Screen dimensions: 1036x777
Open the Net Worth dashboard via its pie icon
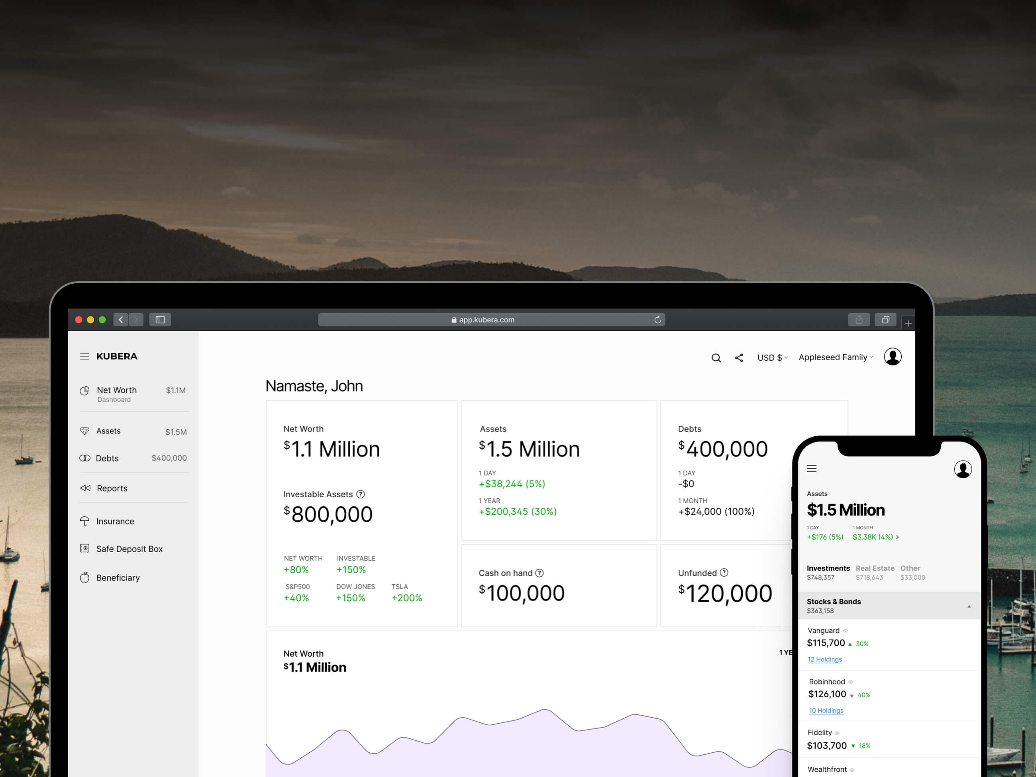pyautogui.click(x=85, y=390)
